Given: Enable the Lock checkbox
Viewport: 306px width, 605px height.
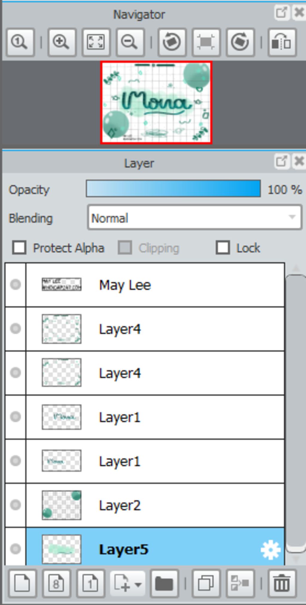Looking at the screenshot, I should coord(223,248).
